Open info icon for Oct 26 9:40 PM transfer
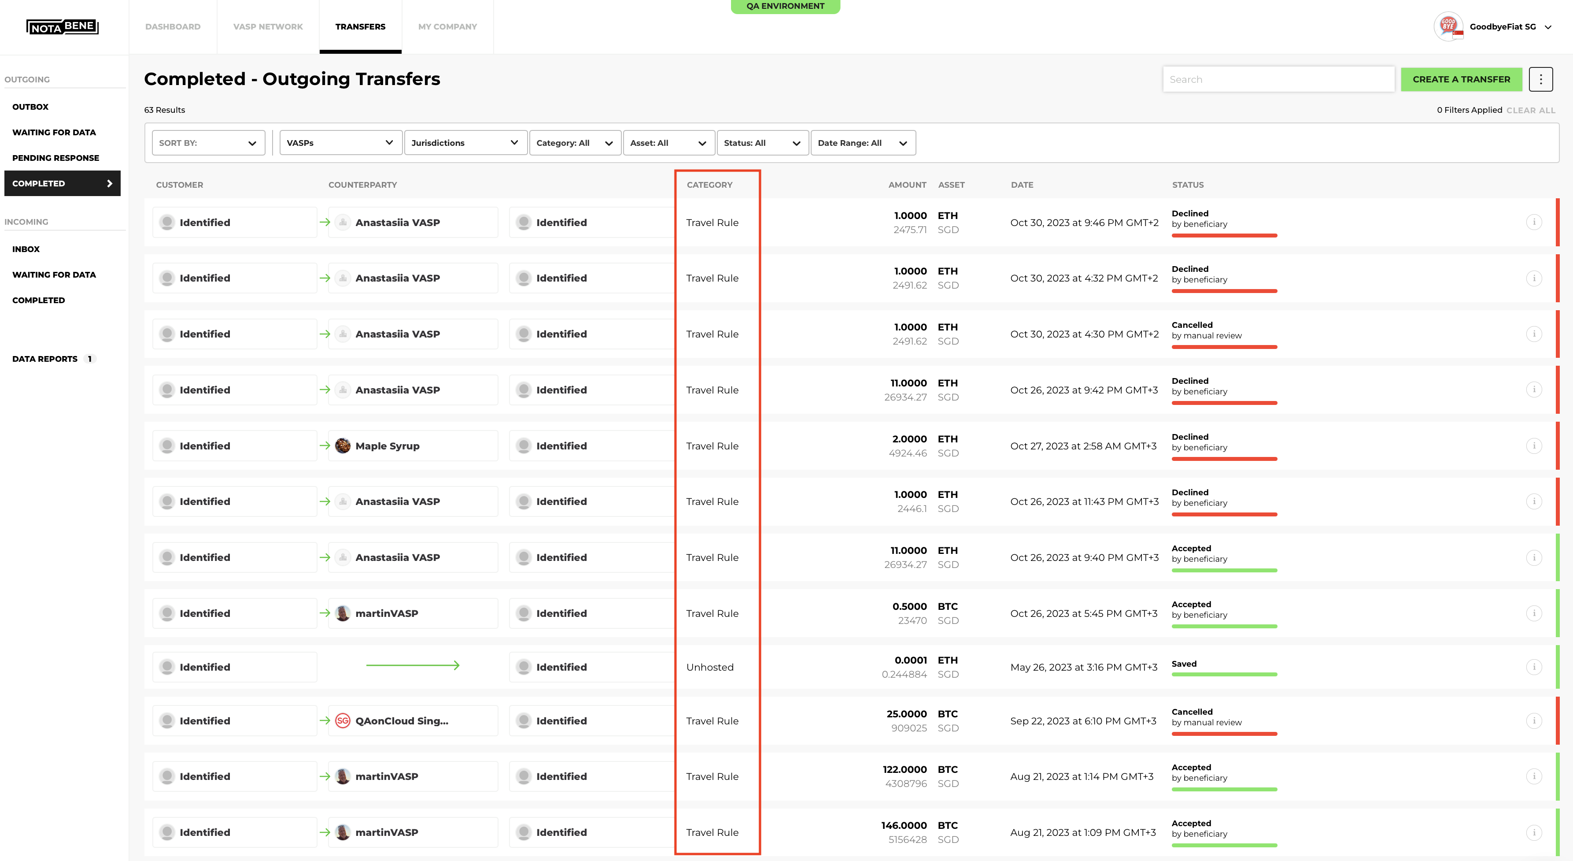1573x861 pixels. pos(1534,557)
